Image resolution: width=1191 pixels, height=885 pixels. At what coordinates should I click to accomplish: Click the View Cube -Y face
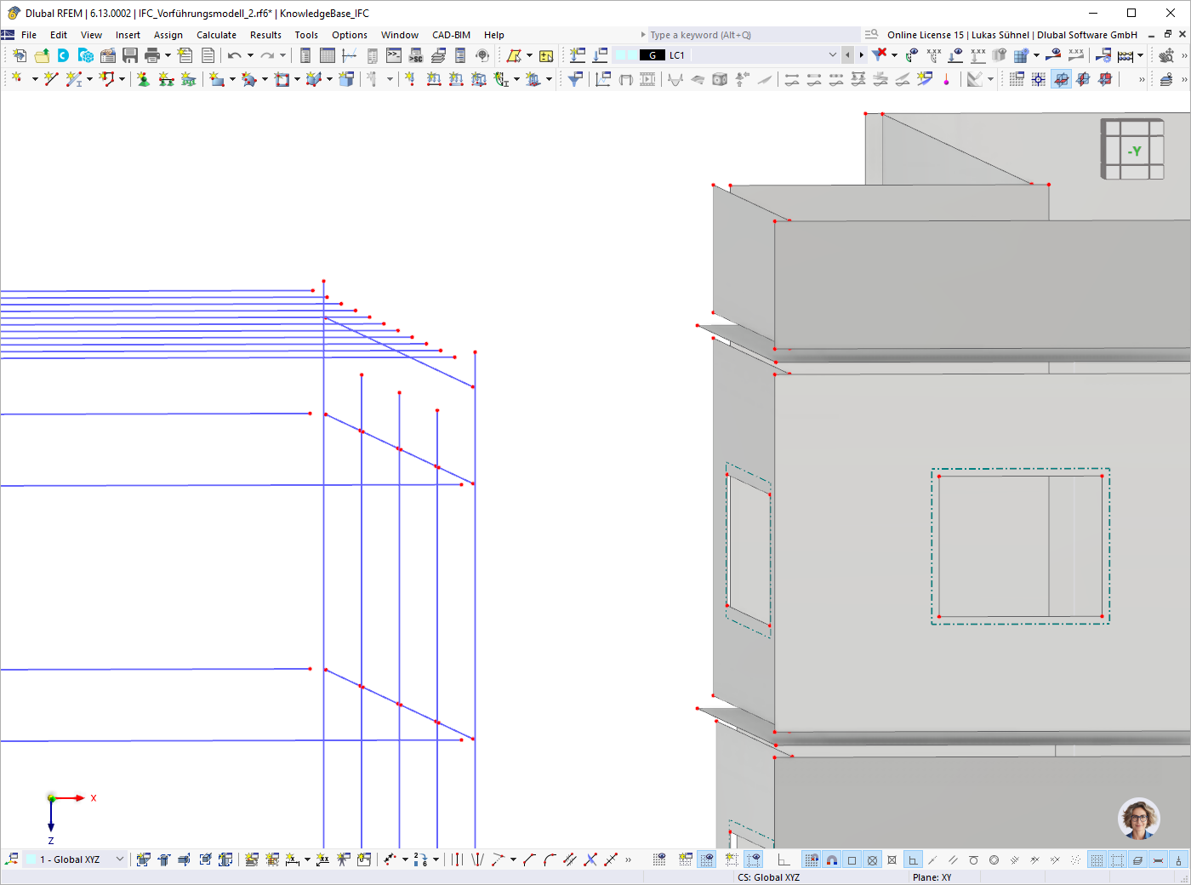click(x=1134, y=151)
